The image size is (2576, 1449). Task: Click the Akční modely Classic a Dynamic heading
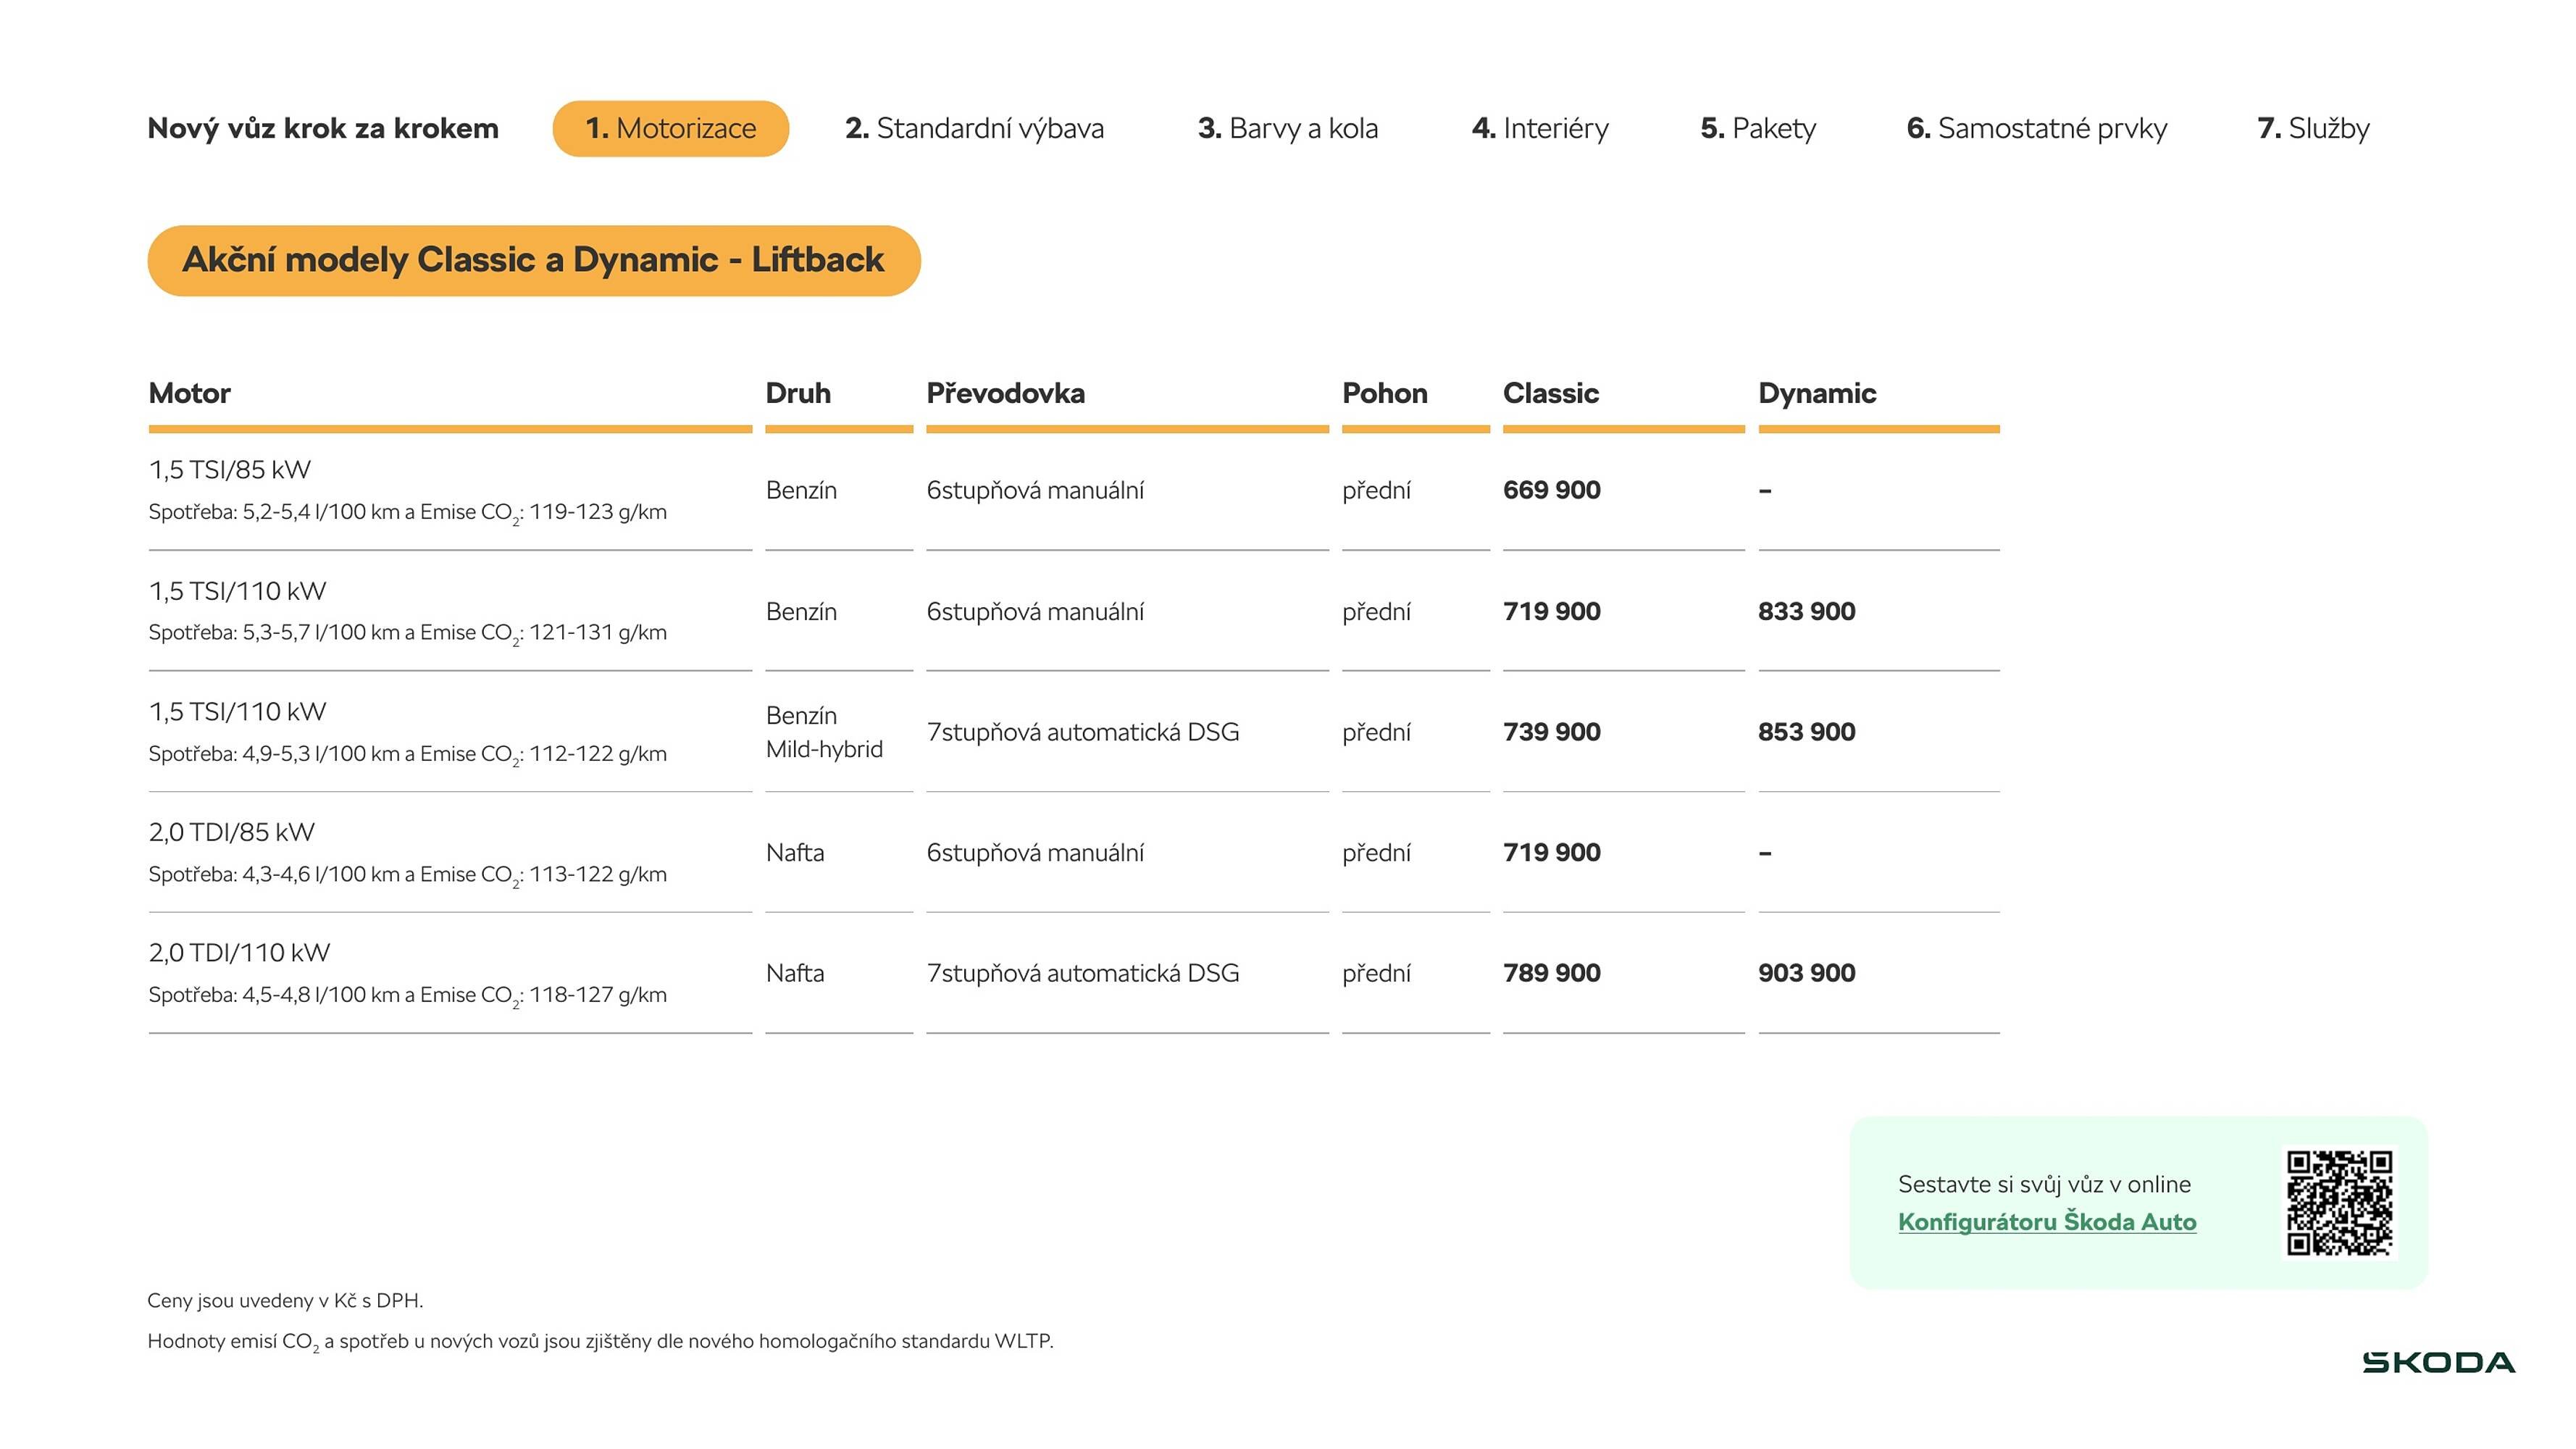tap(533, 260)
